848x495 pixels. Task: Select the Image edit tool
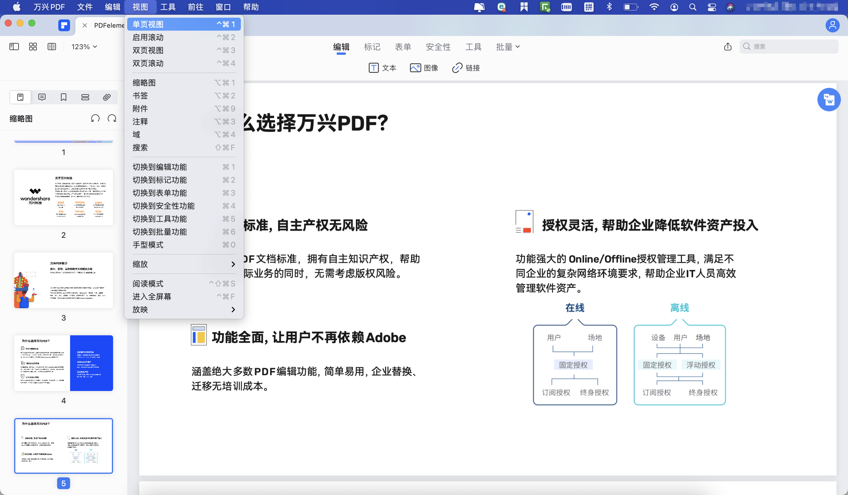pos(424,68)
